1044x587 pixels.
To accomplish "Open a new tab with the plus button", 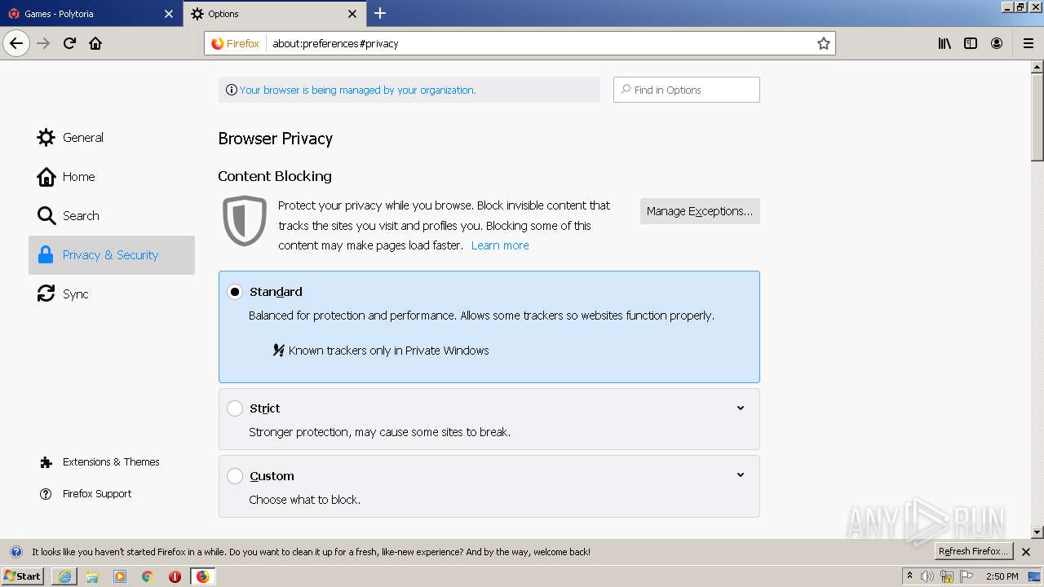I will [380, 13].
